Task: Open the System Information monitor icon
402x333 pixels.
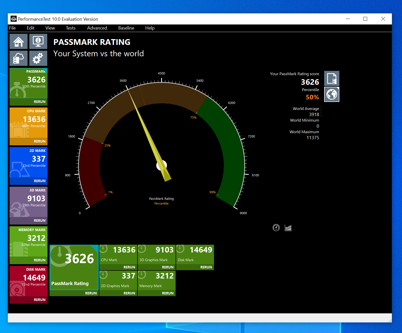Action: [38, 41]
